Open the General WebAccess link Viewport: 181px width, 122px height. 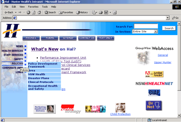click(163, 55)
